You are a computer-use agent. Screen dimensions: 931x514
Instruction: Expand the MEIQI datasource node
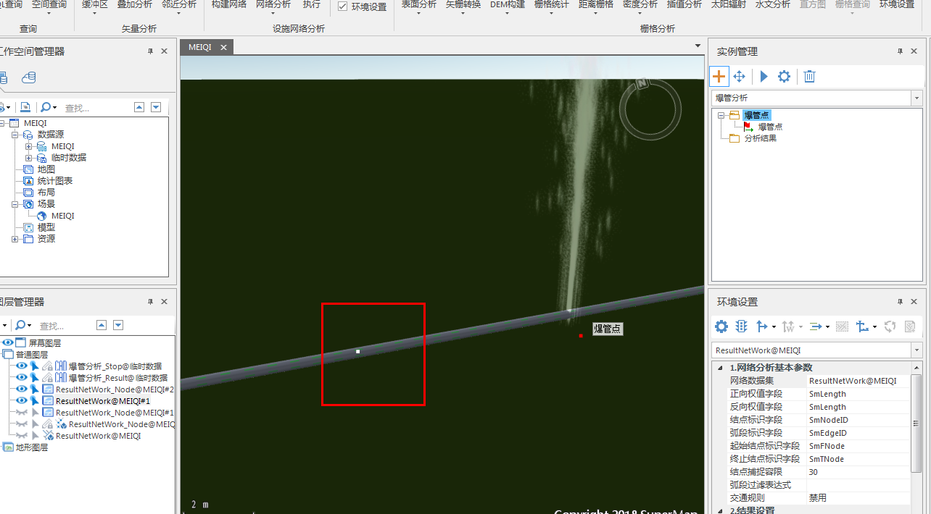(28, 146)
